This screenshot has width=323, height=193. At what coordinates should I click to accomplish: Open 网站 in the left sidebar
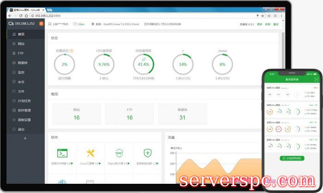point(21,43)
